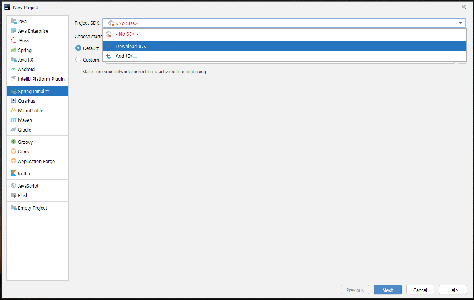The width and height of the screenshot is (474, 300).
Task: Click the Custom URL input field
Action: point(275,62)
